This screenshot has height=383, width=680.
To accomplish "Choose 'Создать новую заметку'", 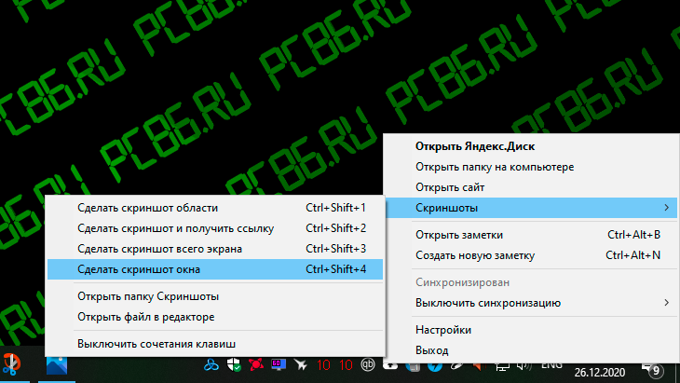I will point(531,255).
